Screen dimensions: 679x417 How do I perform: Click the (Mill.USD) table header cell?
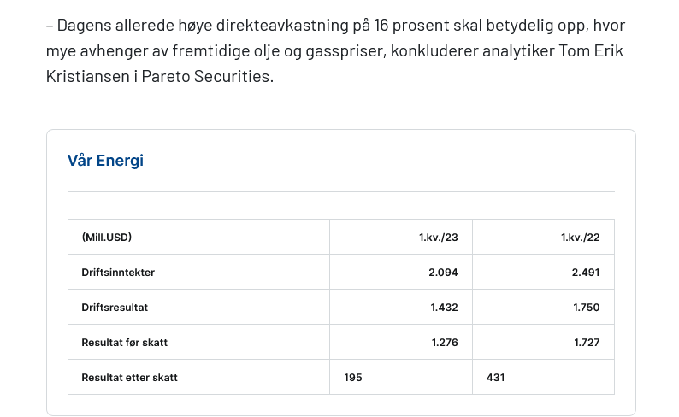tap(107, 238)
